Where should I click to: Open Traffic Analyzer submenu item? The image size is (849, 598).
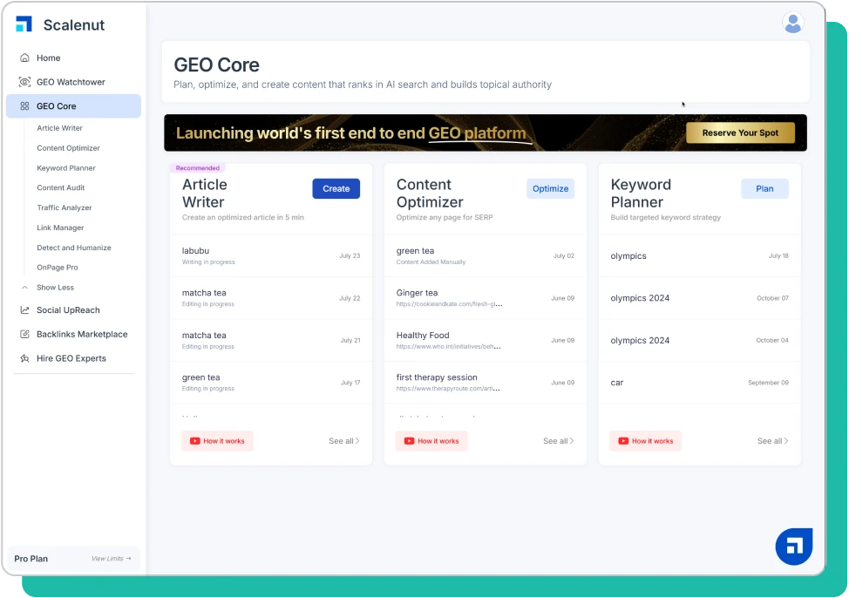(x=65, y=207)
